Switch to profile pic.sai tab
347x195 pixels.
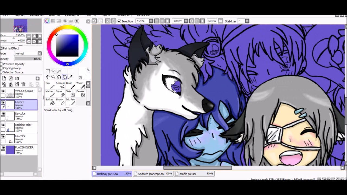(x=194, y=174)
